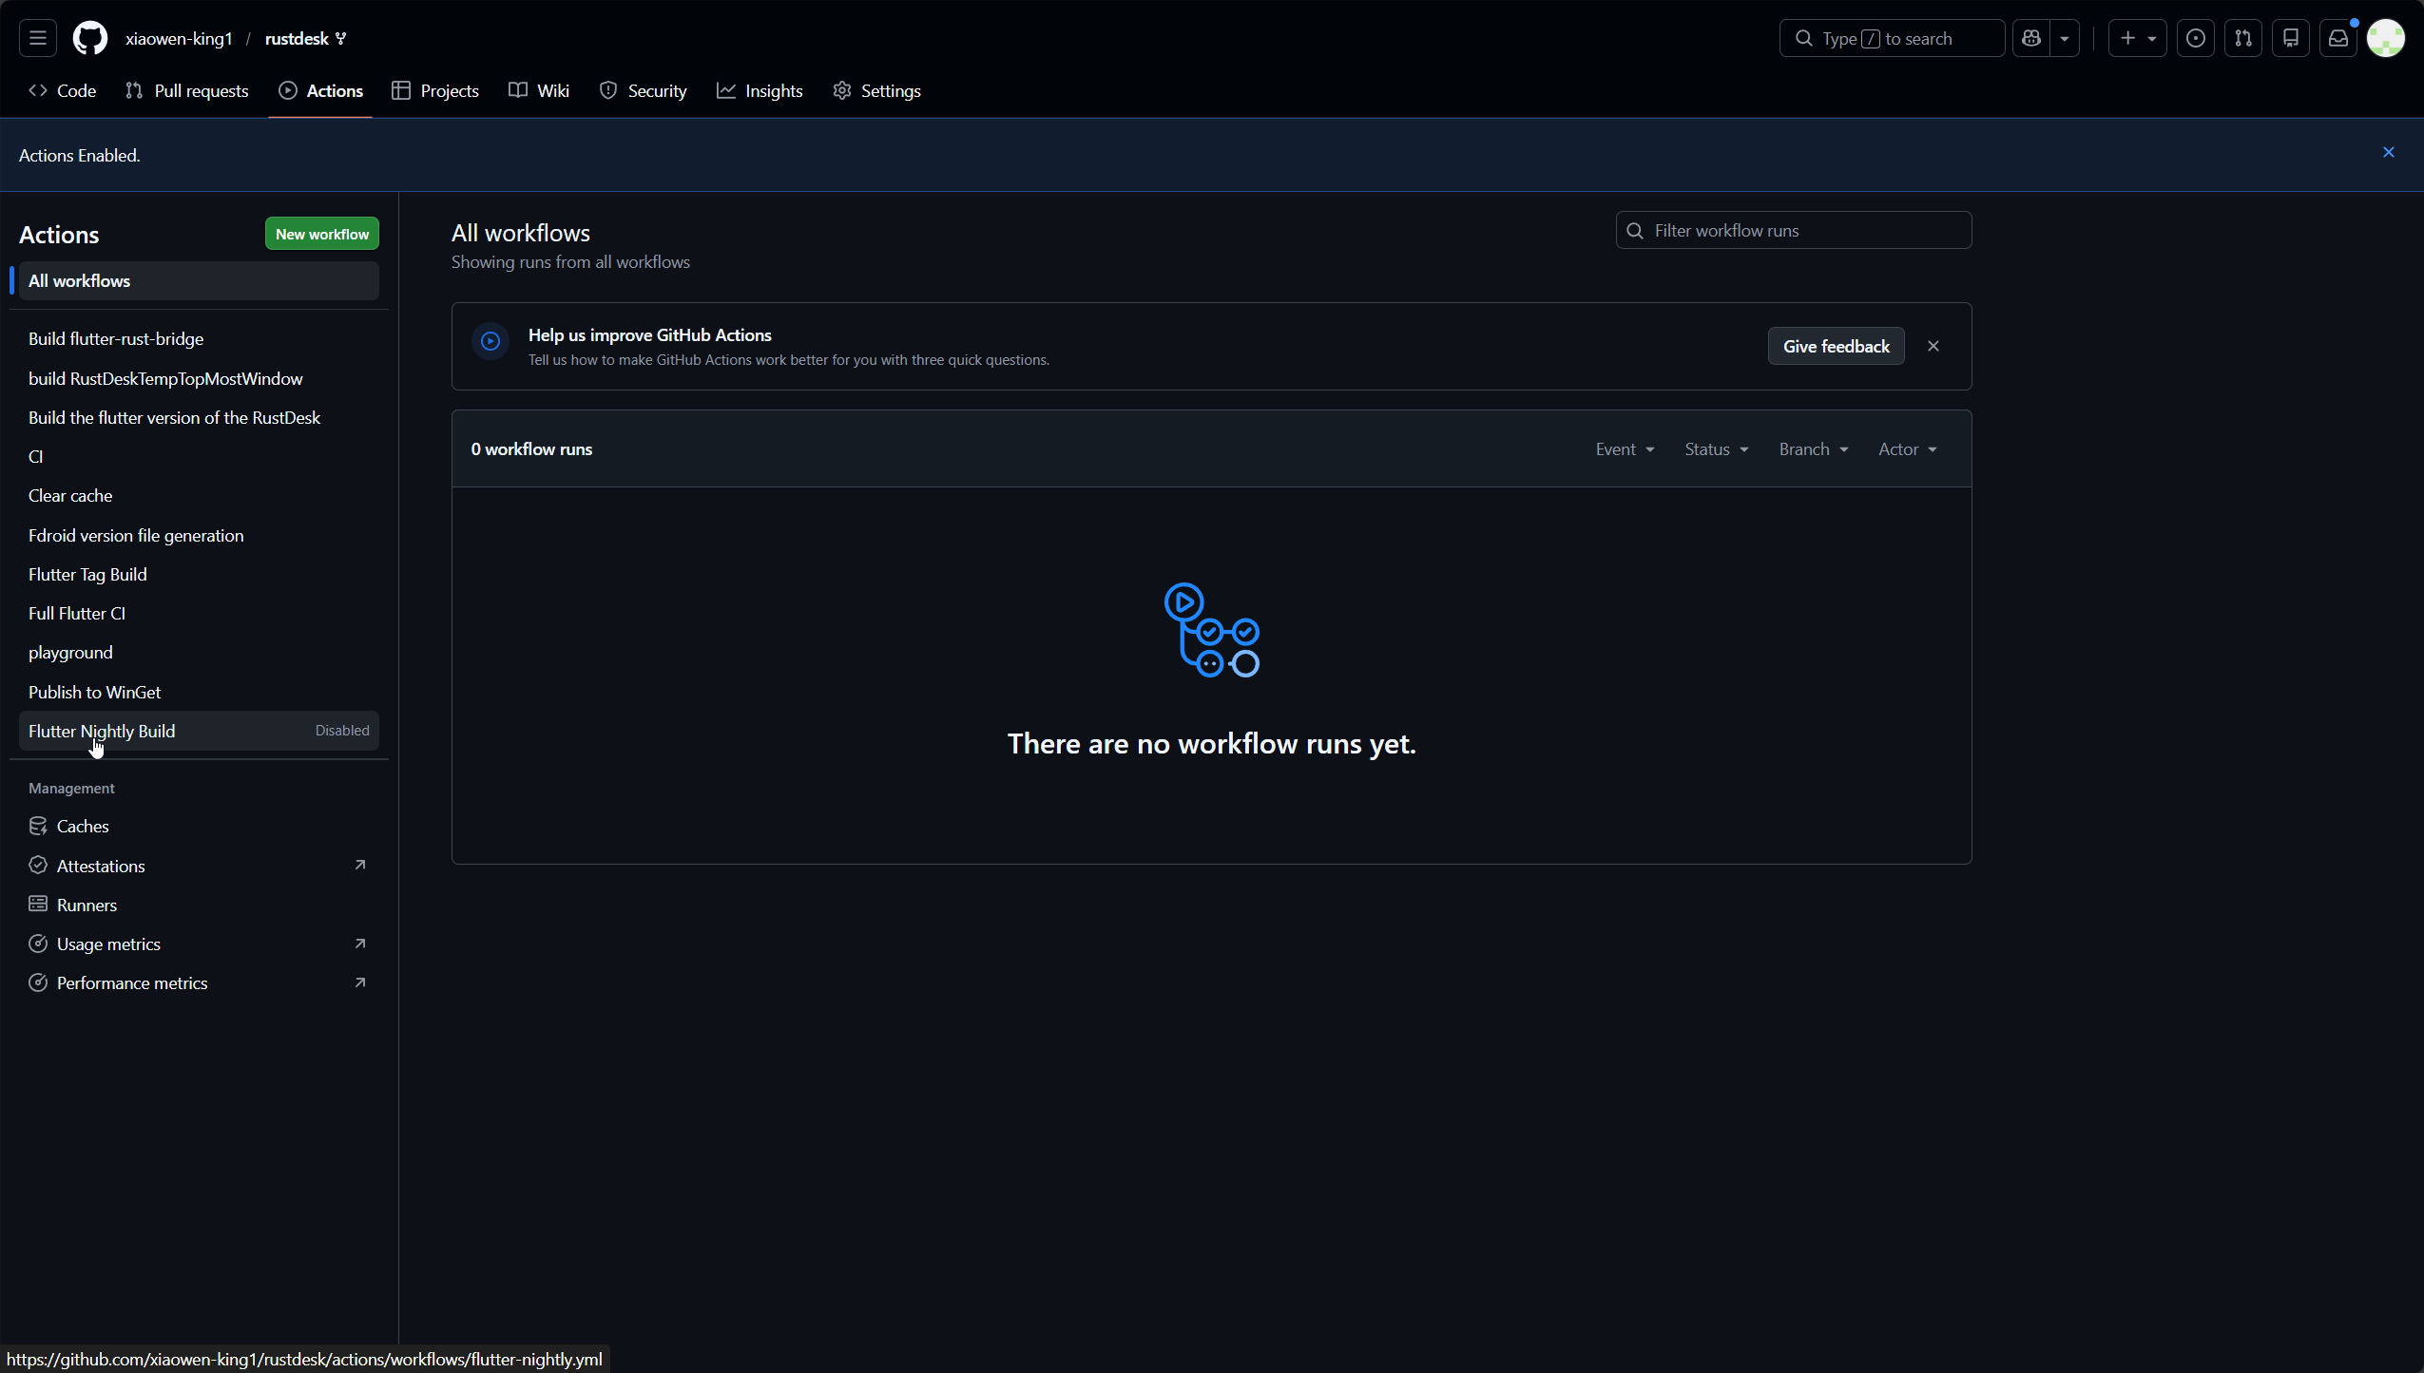Open the issues icon in header
This screenshot has width=2424, height=1373.
[x=2195, y=38]
